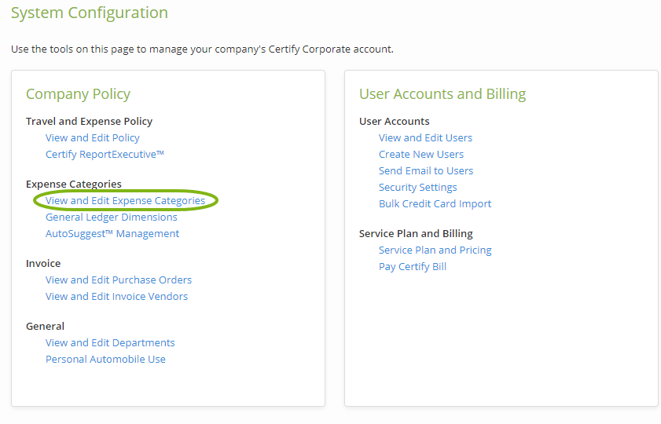Image resolution: width=661 pixels, height=424 pixels.
Task: Open Personal Automobile Use settings
Action: click(x=105, y=359)
